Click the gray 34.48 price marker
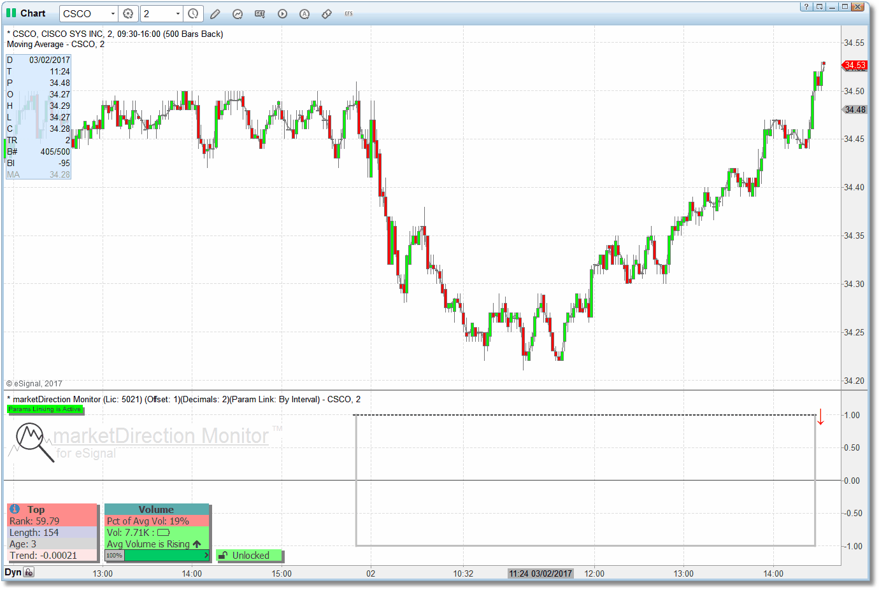Screen dimensions: 879x590 [x=855, y=109]
